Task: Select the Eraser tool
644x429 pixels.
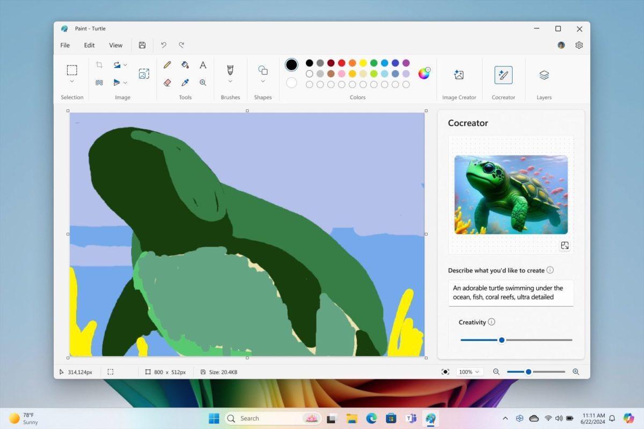Action: point(167,83)
